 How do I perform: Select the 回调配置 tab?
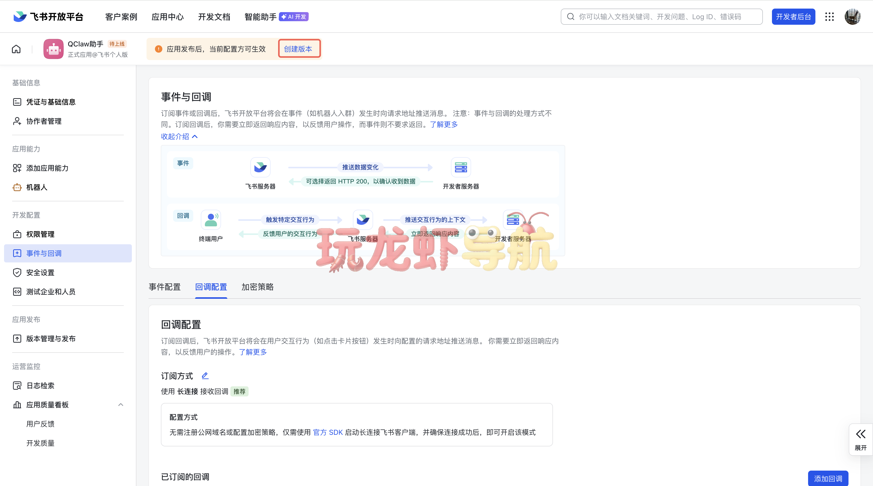211,287
